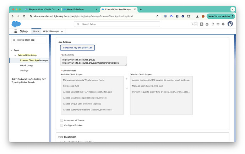Click the browser back arrow
The width and height of the screenshot is (245, 154).
(x=13, y=16)
